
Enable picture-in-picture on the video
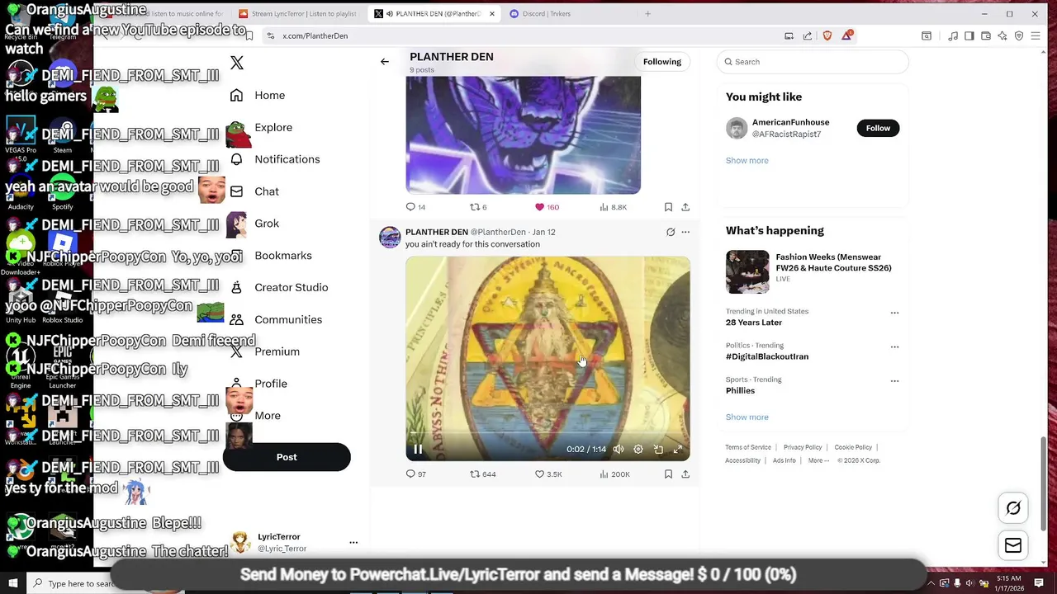click(658, 450)
